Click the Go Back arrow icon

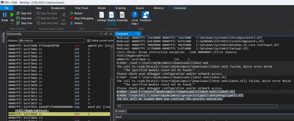point(63,15)
